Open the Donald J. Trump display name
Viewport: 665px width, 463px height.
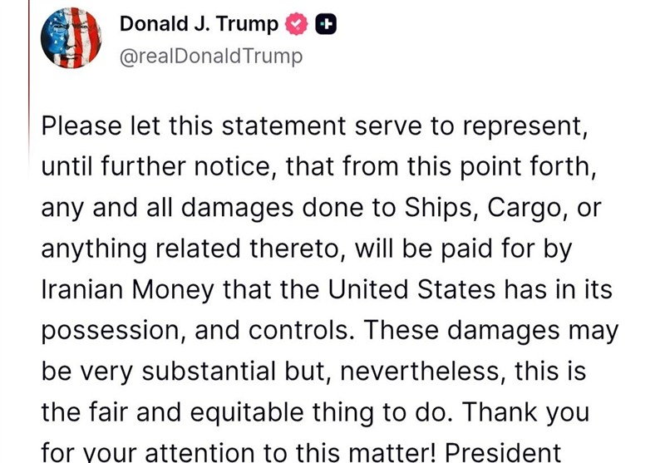tap(199, 24)
